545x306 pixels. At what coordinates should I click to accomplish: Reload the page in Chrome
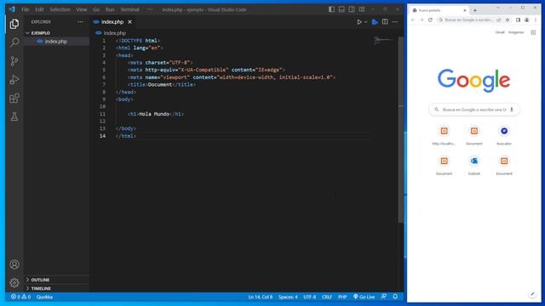(x=430, y=20)
